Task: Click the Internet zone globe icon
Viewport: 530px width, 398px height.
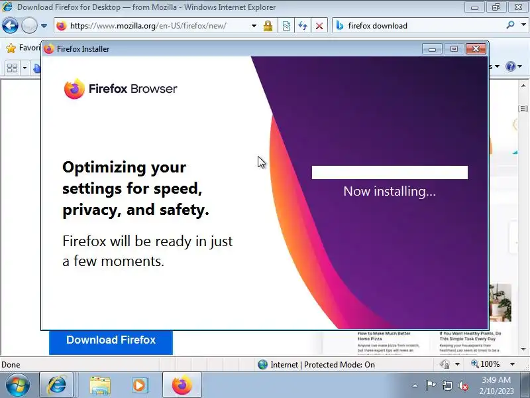Action: 262,364
